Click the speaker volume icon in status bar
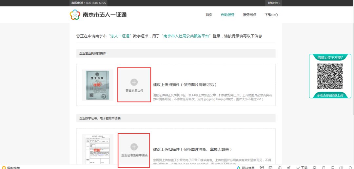Screen dimensions: 354x169 (x=341, y=168)
